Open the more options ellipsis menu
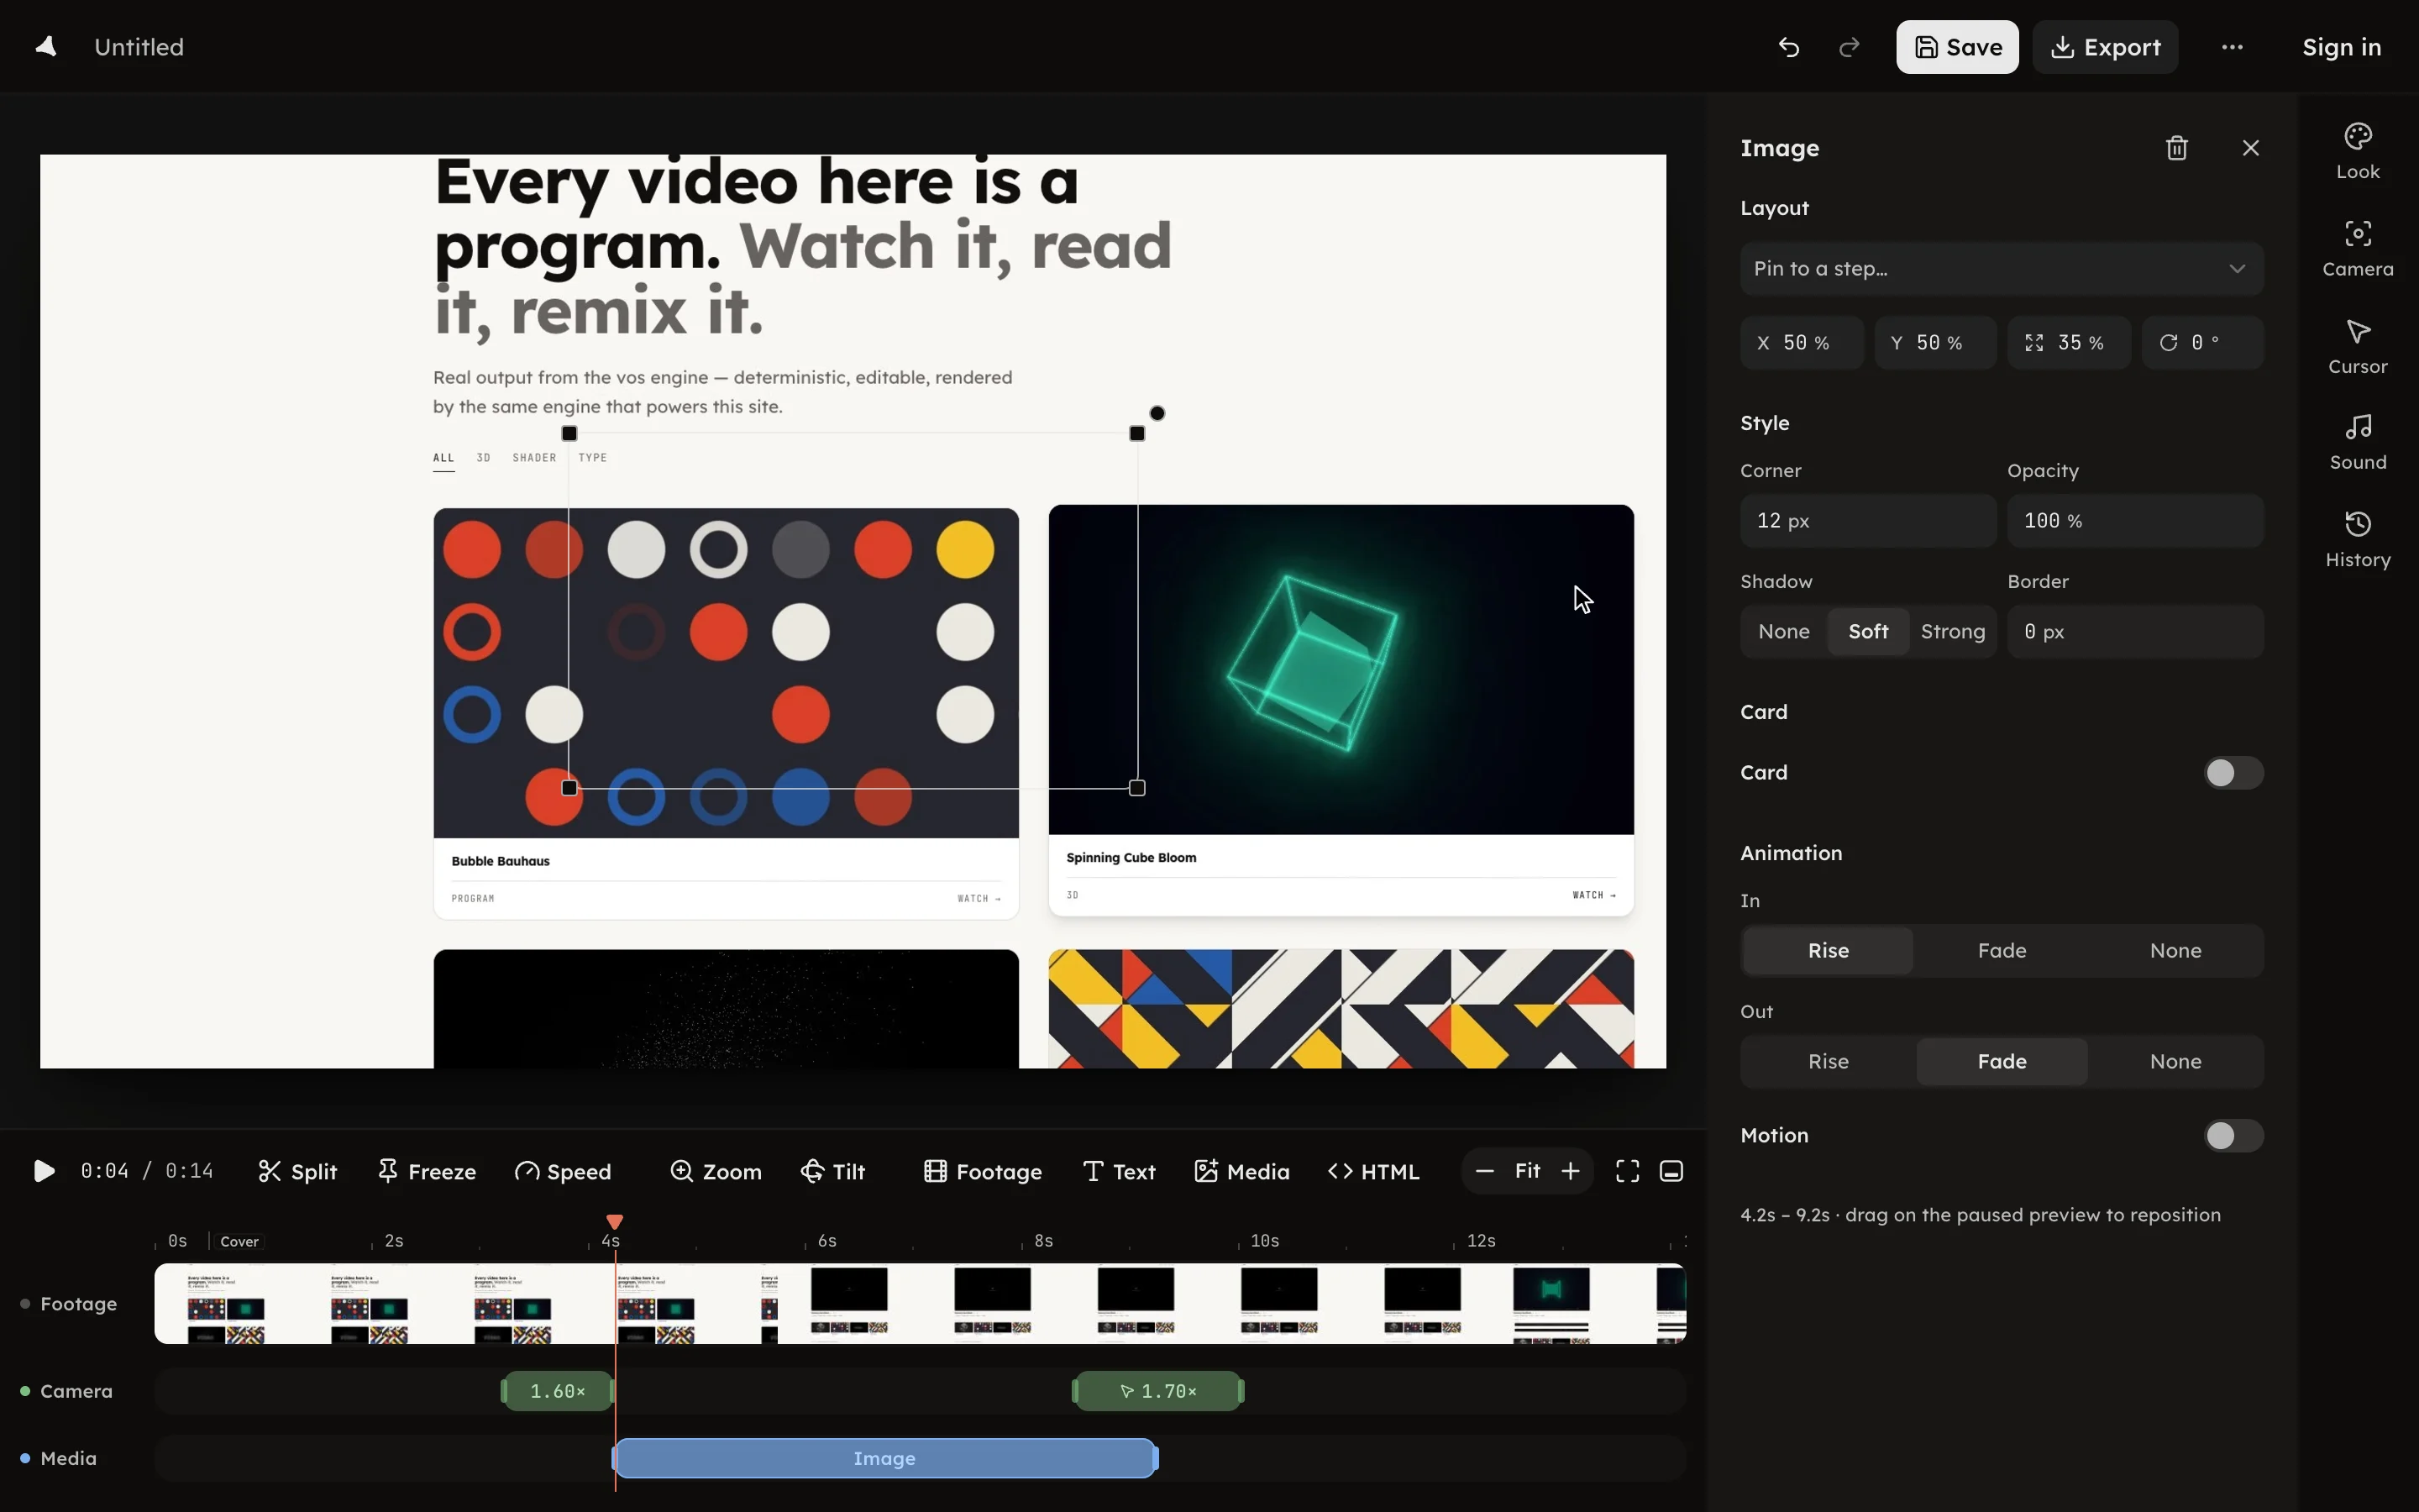 click(2232, 47)
